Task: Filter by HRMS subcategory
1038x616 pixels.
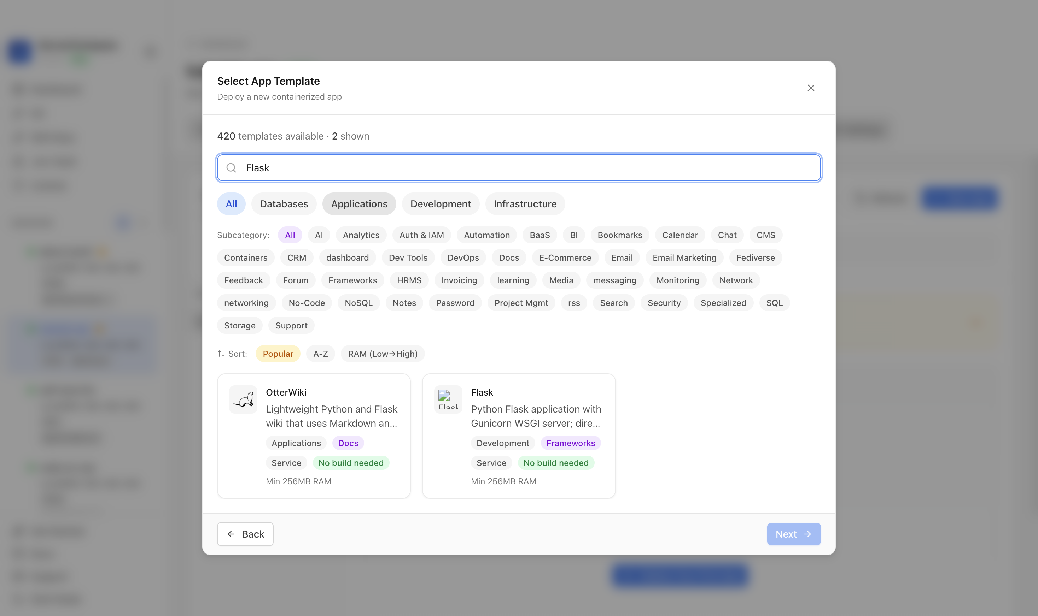Action: [x=409, y=280]
